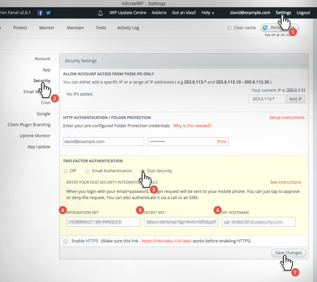Check notifications via the bell icon
317x282 pixels.
[x=100, y=13]
